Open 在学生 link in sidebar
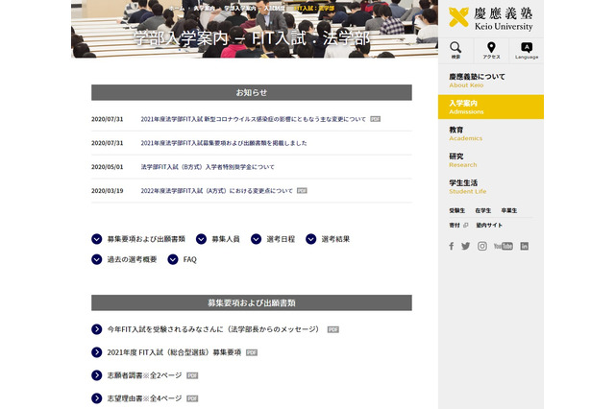Image resolution: width=615 pixels, height=409 pixels. 482,211
